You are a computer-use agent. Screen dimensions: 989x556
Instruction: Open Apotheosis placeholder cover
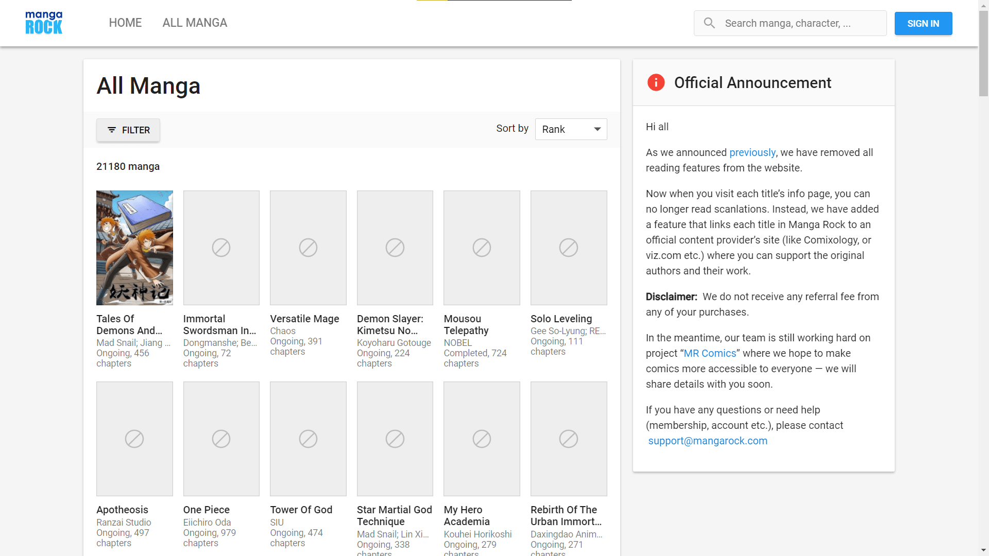point(134,439)
